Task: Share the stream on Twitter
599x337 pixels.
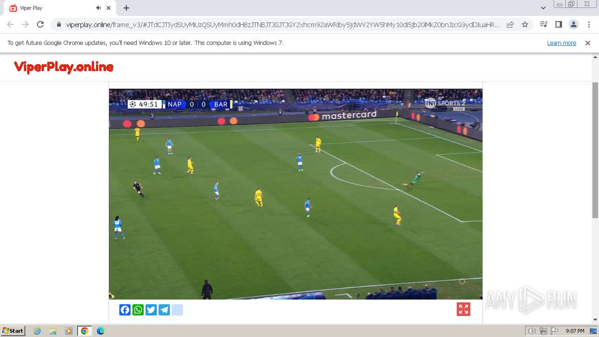Action: pos(151,310)
